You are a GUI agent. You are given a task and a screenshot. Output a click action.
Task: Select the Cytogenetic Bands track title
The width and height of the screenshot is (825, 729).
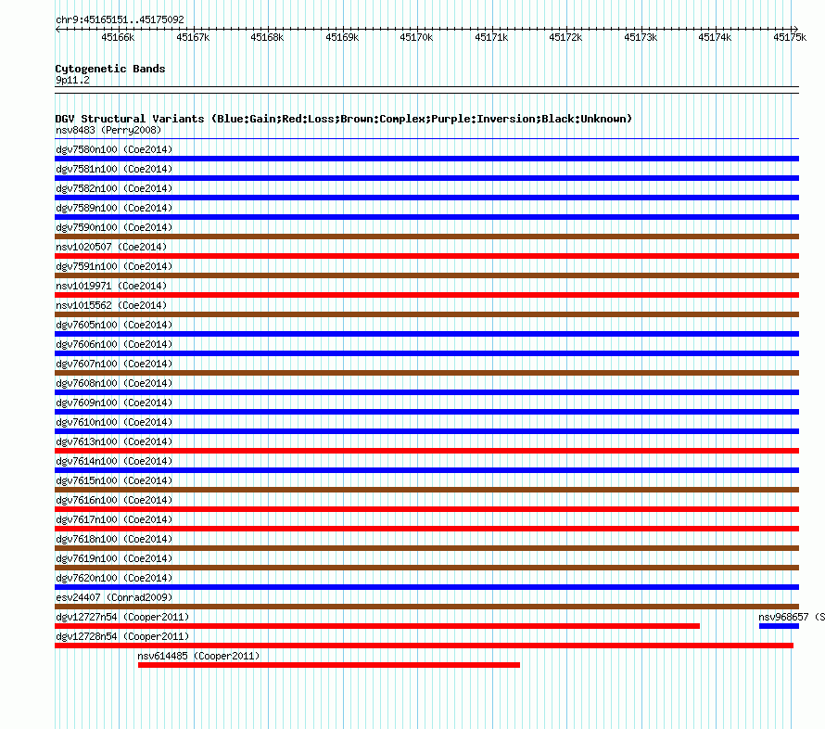pos(110,69)
